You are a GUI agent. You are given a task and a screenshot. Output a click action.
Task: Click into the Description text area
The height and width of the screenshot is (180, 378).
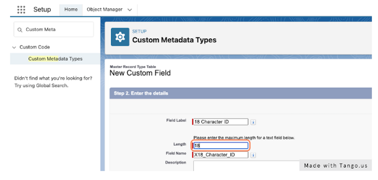pos(246,166)
